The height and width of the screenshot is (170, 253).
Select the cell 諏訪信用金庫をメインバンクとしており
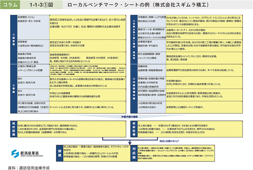pyautogui.click(x=192, y=56)
